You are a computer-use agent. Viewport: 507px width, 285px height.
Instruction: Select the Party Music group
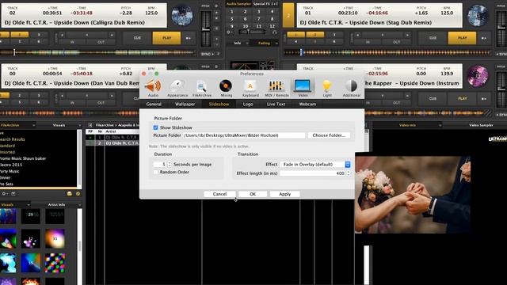[10, 171]
